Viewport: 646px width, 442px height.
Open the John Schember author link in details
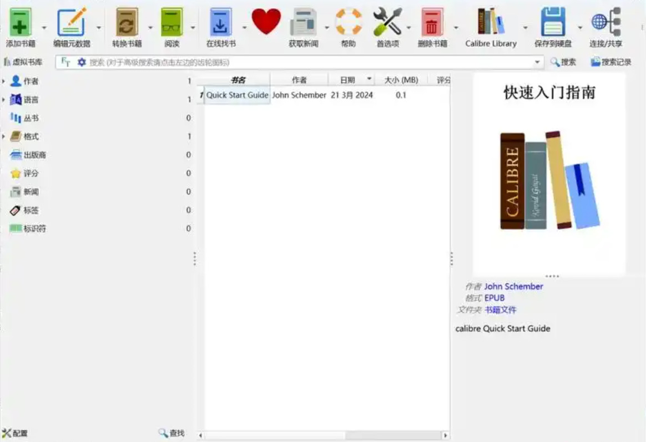(513, 286)
